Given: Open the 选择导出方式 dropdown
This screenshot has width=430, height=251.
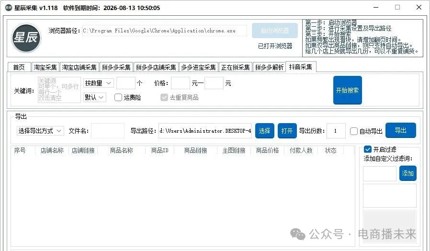Looking at the screenshot, I should [40, 131].
